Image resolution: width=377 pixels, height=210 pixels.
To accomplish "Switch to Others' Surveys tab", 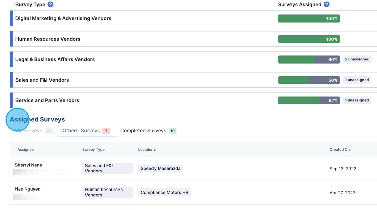I will (x=86, y=131).
